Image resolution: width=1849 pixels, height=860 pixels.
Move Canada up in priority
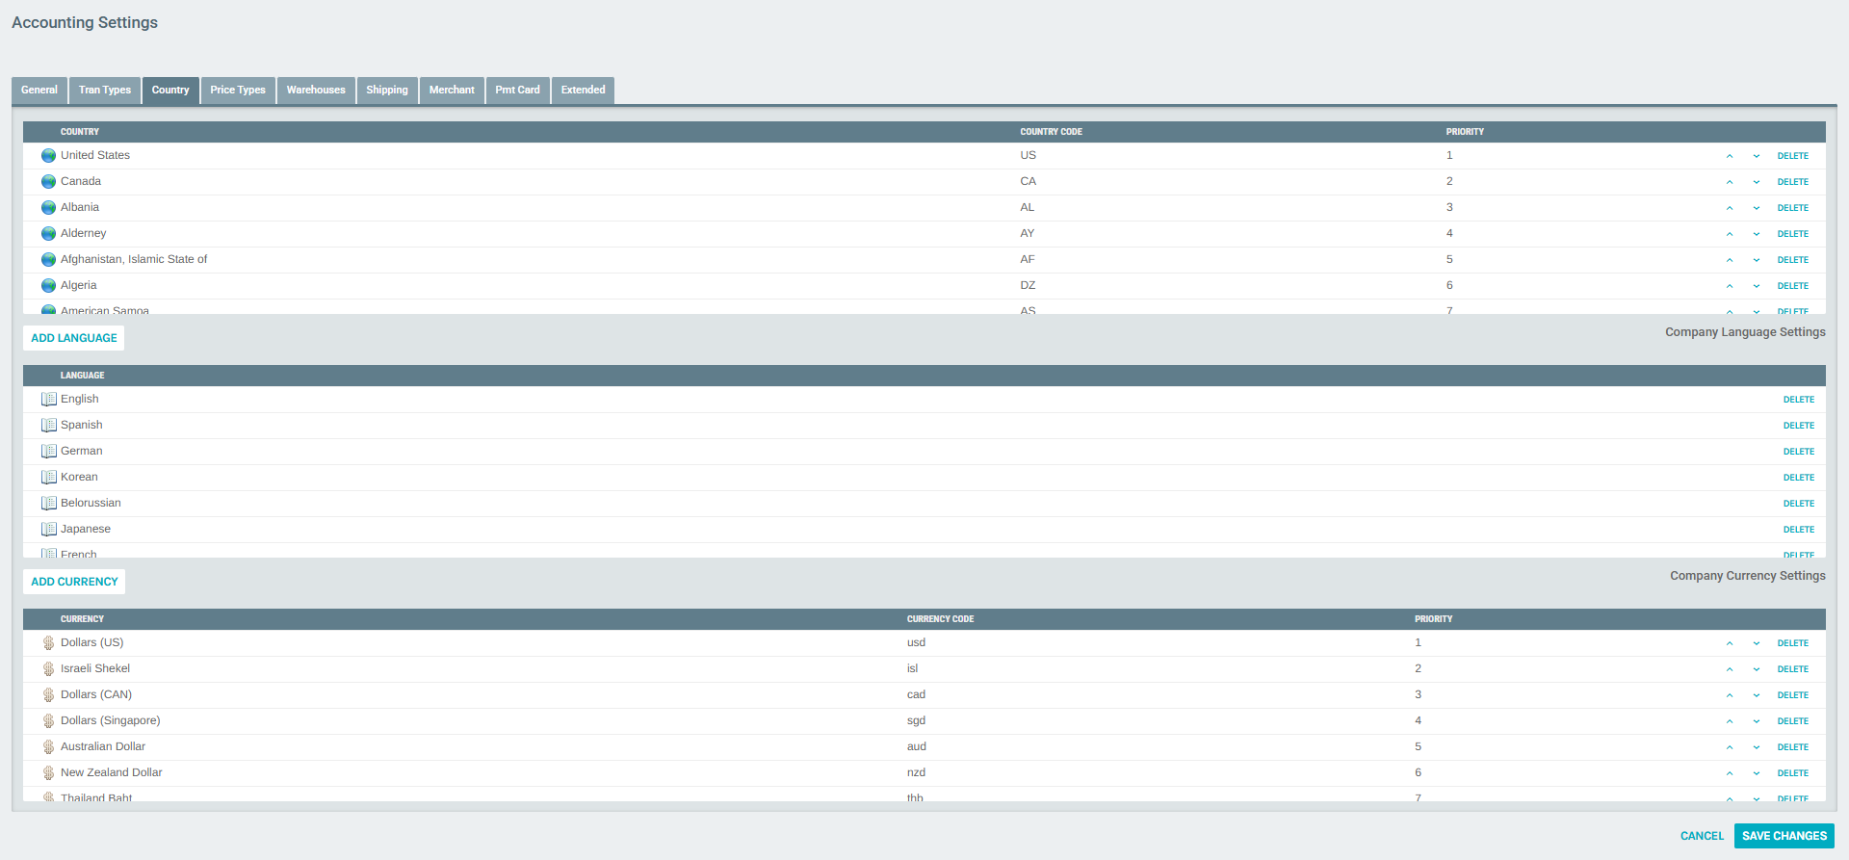tap(1730, 182)
